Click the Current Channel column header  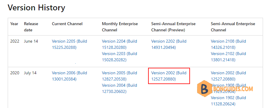tap(67, 24)
